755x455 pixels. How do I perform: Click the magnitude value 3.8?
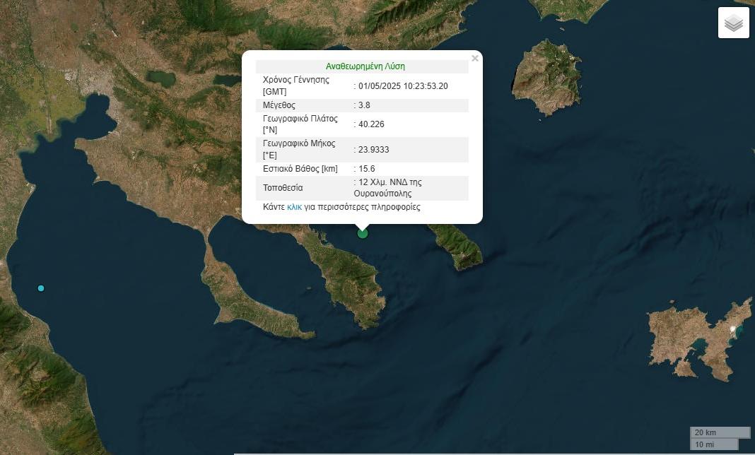pyautogui.click(x=364, y=105)
